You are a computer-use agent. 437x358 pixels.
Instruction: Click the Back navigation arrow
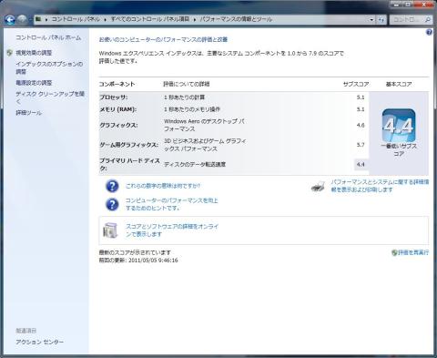coord(10,20)
